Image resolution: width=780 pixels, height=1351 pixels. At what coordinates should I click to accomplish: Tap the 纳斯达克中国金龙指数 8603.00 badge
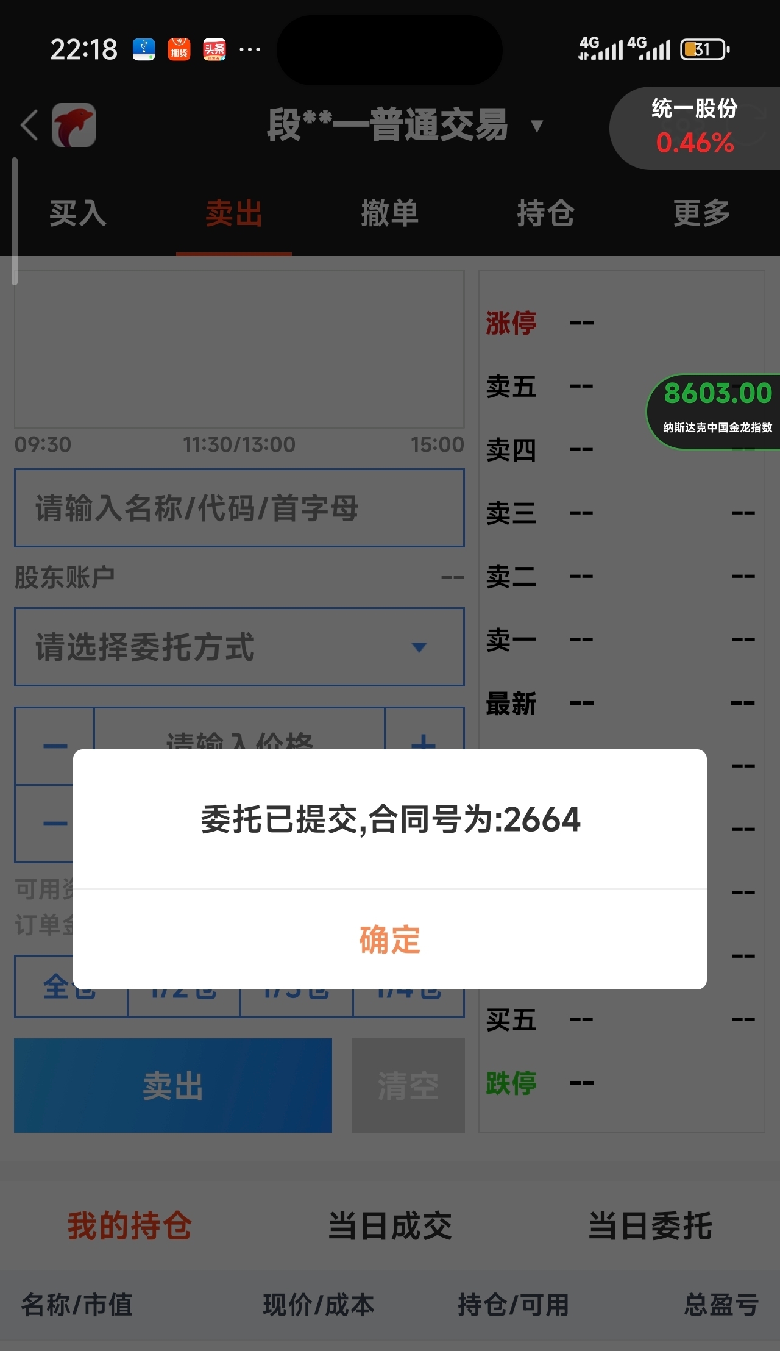(714, 411)
